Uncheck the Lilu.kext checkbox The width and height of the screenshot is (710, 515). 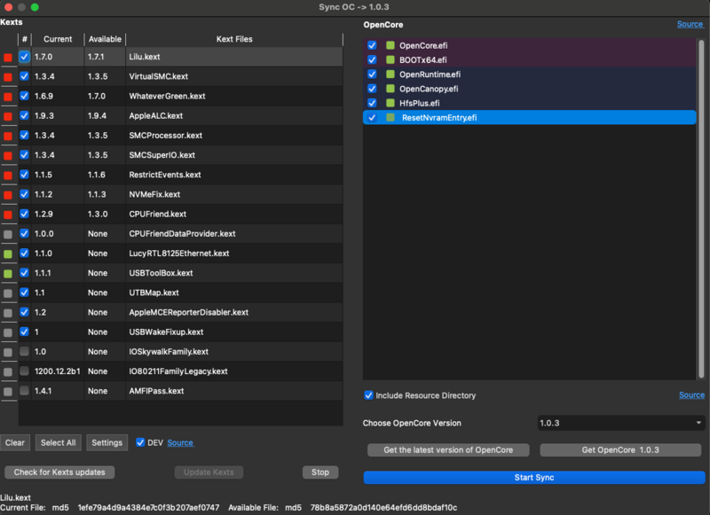[x=25, y=57]
